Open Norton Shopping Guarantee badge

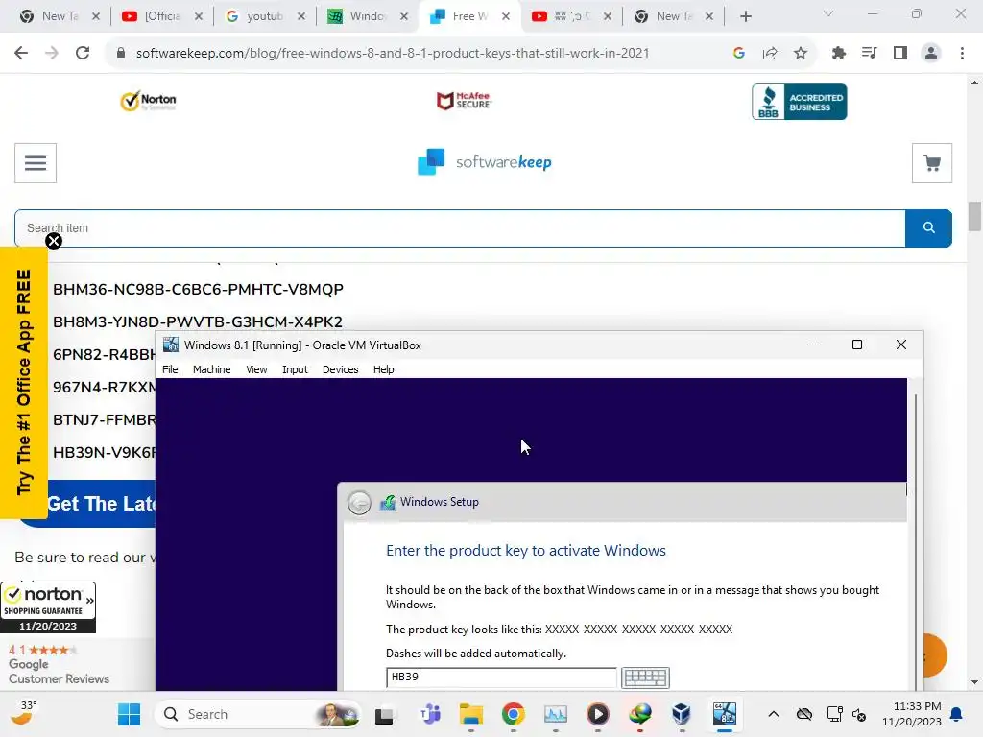click(x=48, y=607)
